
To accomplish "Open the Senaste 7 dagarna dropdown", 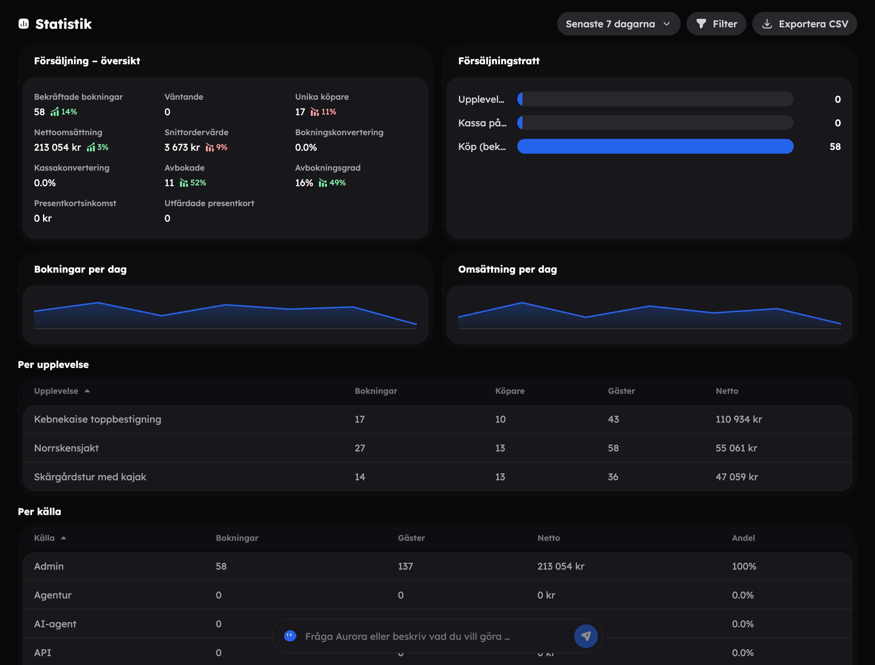I will pos(619,24).
